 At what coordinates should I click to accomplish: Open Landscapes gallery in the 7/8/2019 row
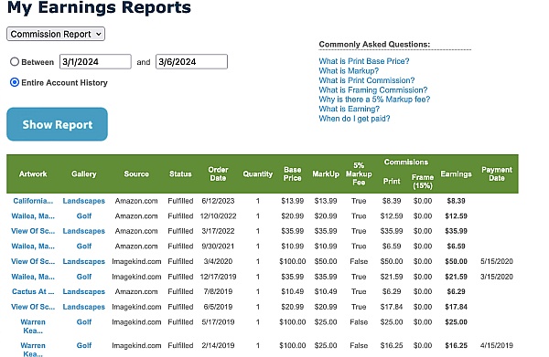pos(83,291)
